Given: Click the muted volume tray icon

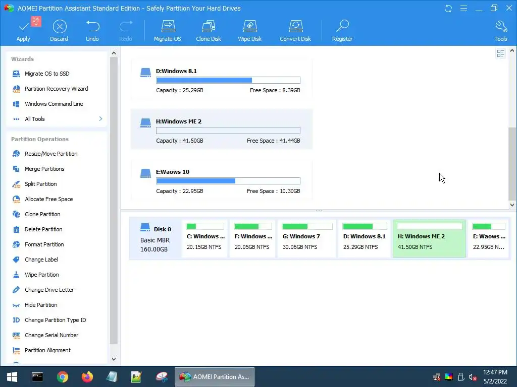Looking at the screenshot, I should coord(473,377).
